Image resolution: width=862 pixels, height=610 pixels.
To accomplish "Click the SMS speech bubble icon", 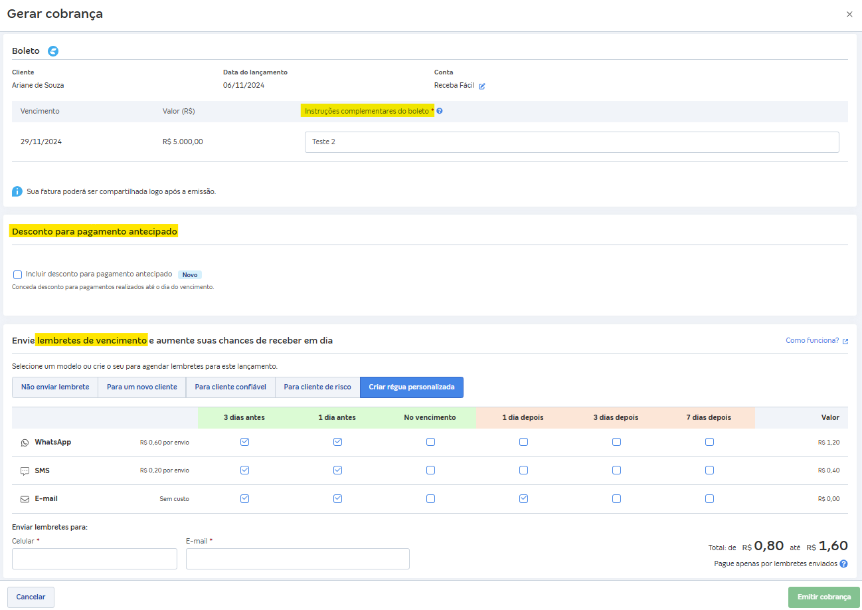I will tap(25, 470).
